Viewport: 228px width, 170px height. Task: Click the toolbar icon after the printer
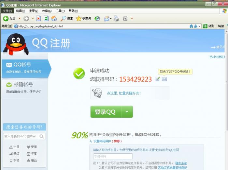pyautogui.click(x=125, y=19)
